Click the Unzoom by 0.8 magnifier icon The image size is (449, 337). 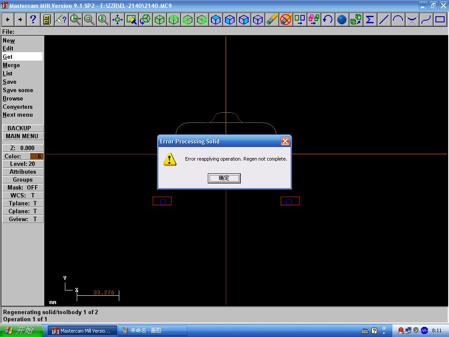[x=103, y=20]
